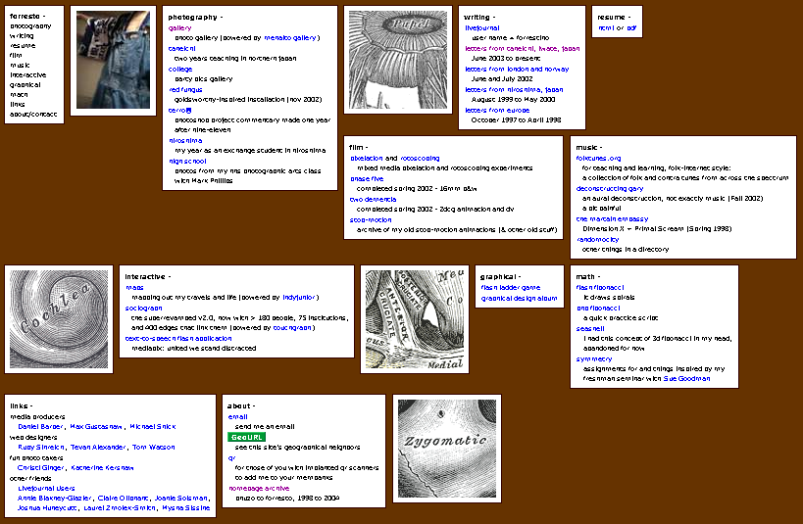Open the rotoscoping film link
The height and width of the screenshot is (524, 803).
point(420,159)
